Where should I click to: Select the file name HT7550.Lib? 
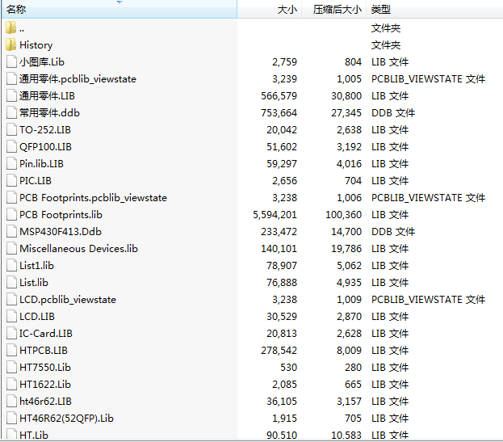[x=45, y=367]
